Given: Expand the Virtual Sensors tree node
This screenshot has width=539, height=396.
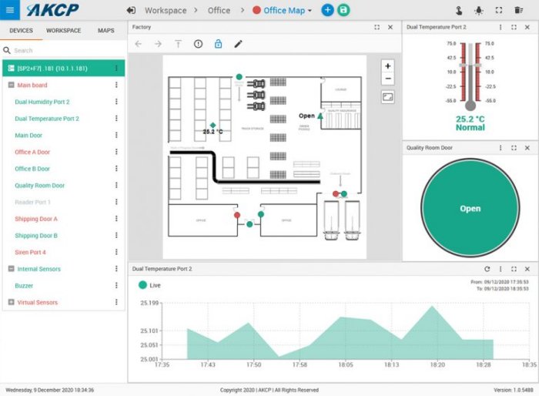Looking at the screenshot, I should [11, 303].
